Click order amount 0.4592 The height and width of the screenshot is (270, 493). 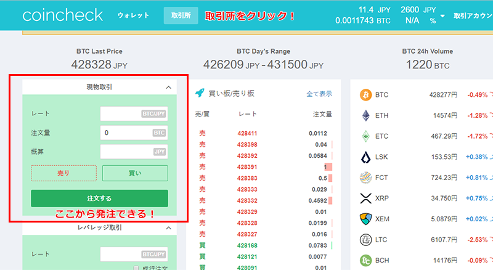318,200
